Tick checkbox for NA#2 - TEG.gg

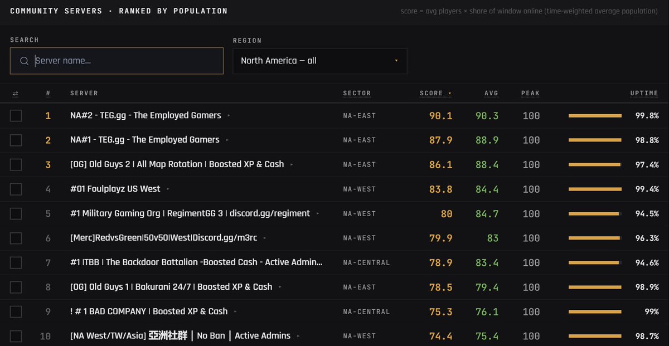(16, 116)
